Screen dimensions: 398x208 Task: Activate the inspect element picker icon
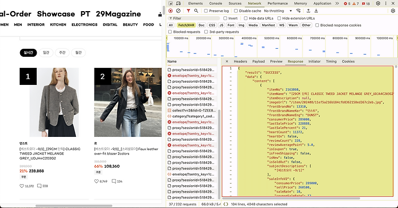click(170, 4)
